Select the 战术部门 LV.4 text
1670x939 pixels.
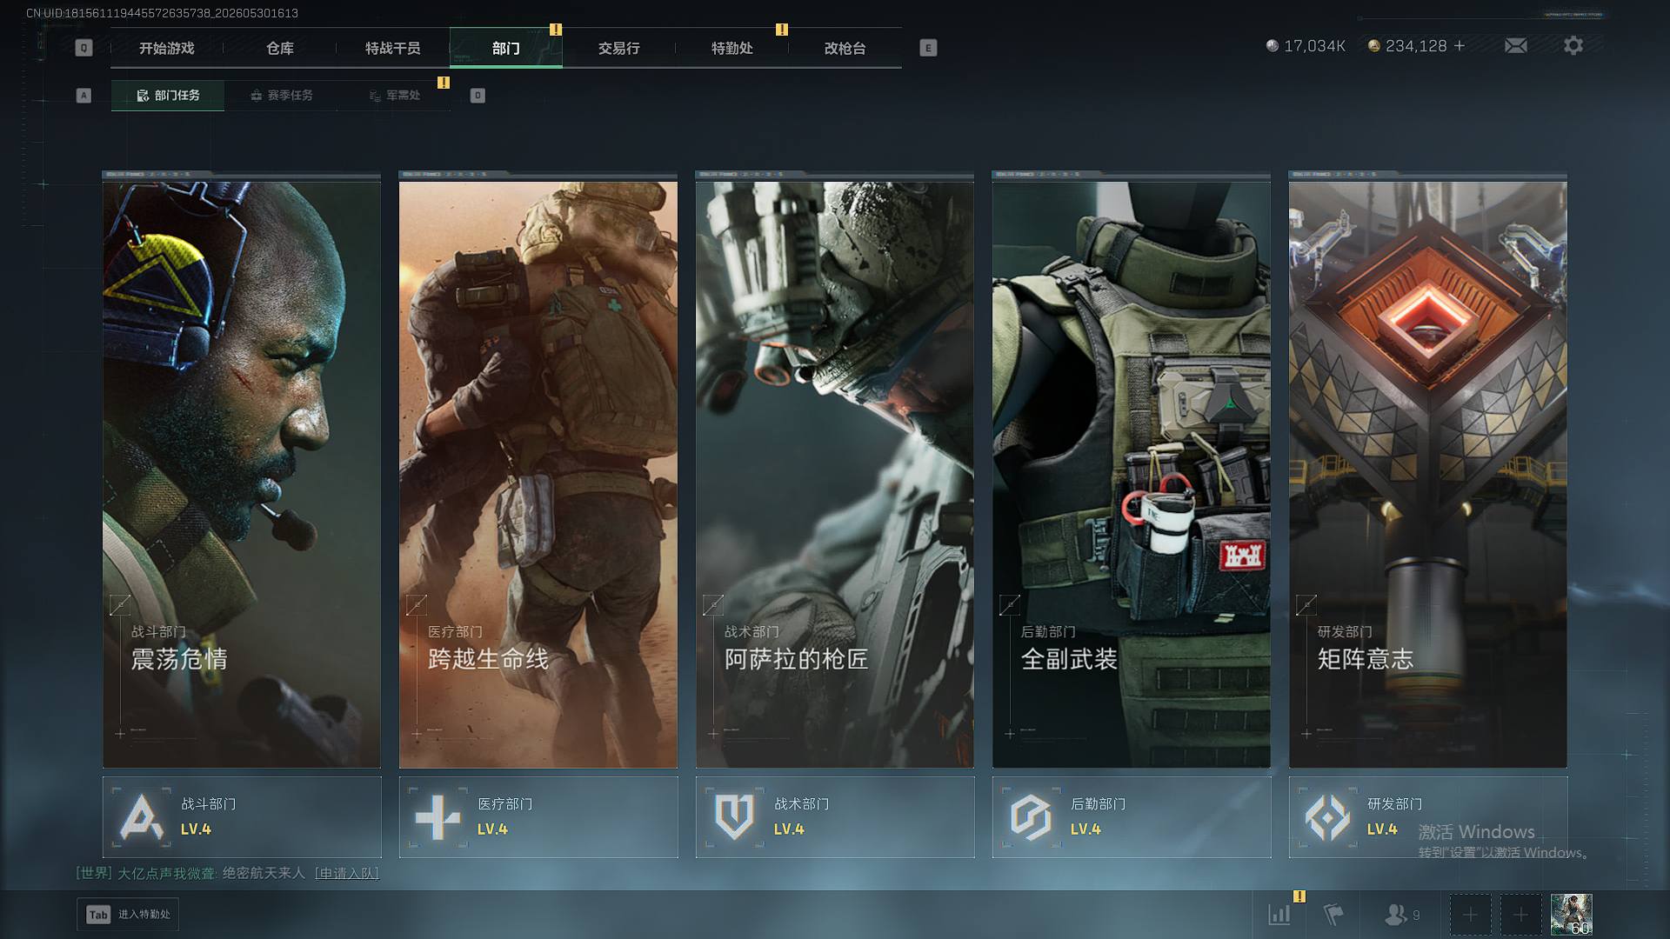[x=789, y=829]
